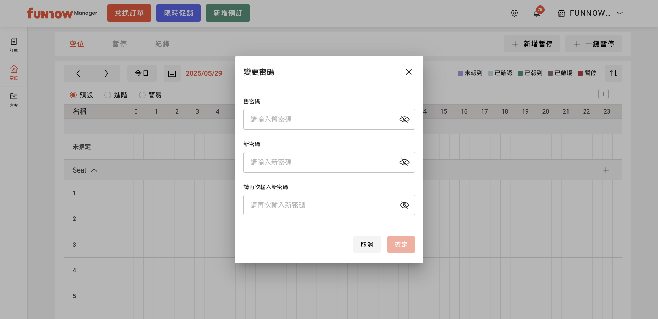Click the sort arrows icon

pyautogui.click(x=613, y=73)
